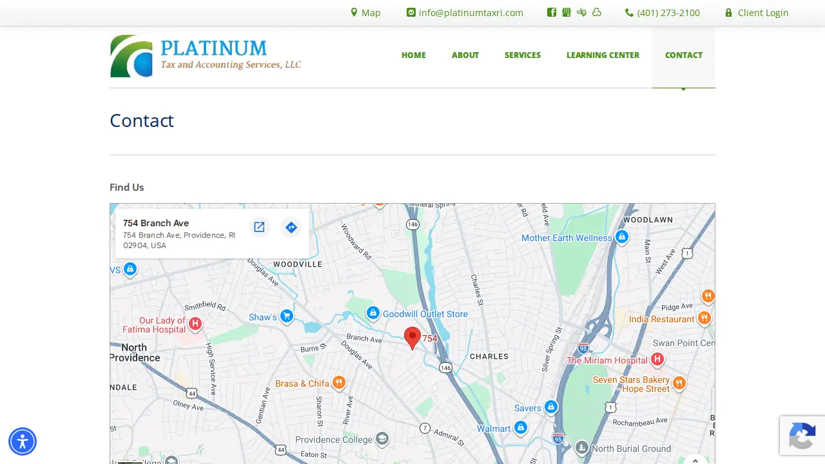Image resolution: width=825 pixels, height=464 pixels.
Task: Click the Shaw's shopping cart marker
Action: (287, 316)
